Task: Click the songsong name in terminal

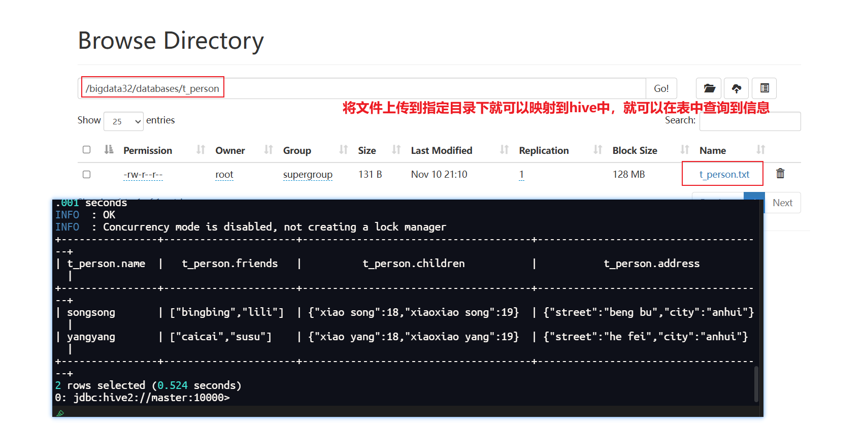Action: [x=91, y=312]
